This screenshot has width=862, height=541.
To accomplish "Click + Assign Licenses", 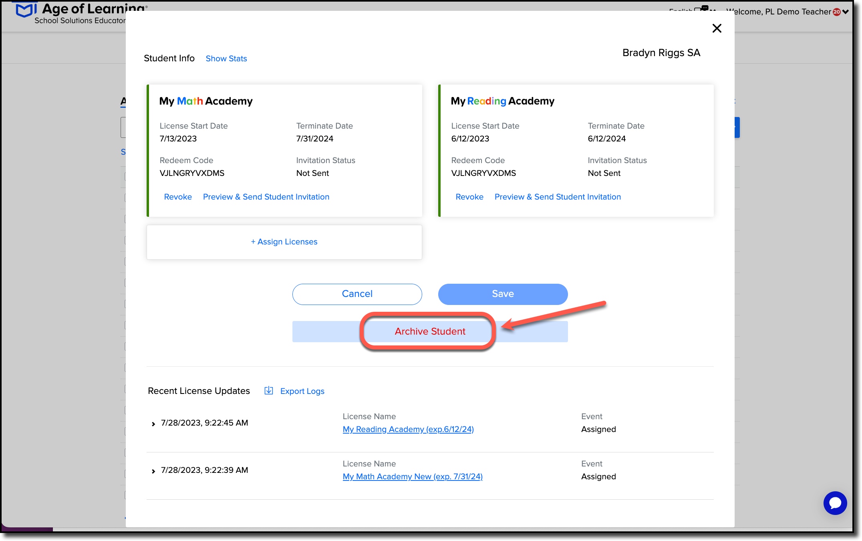I will 284,242.
